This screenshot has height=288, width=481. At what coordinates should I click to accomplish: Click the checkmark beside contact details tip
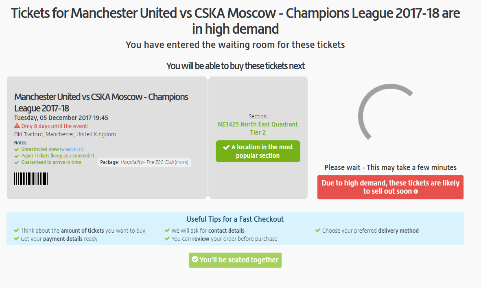(167, 230)
